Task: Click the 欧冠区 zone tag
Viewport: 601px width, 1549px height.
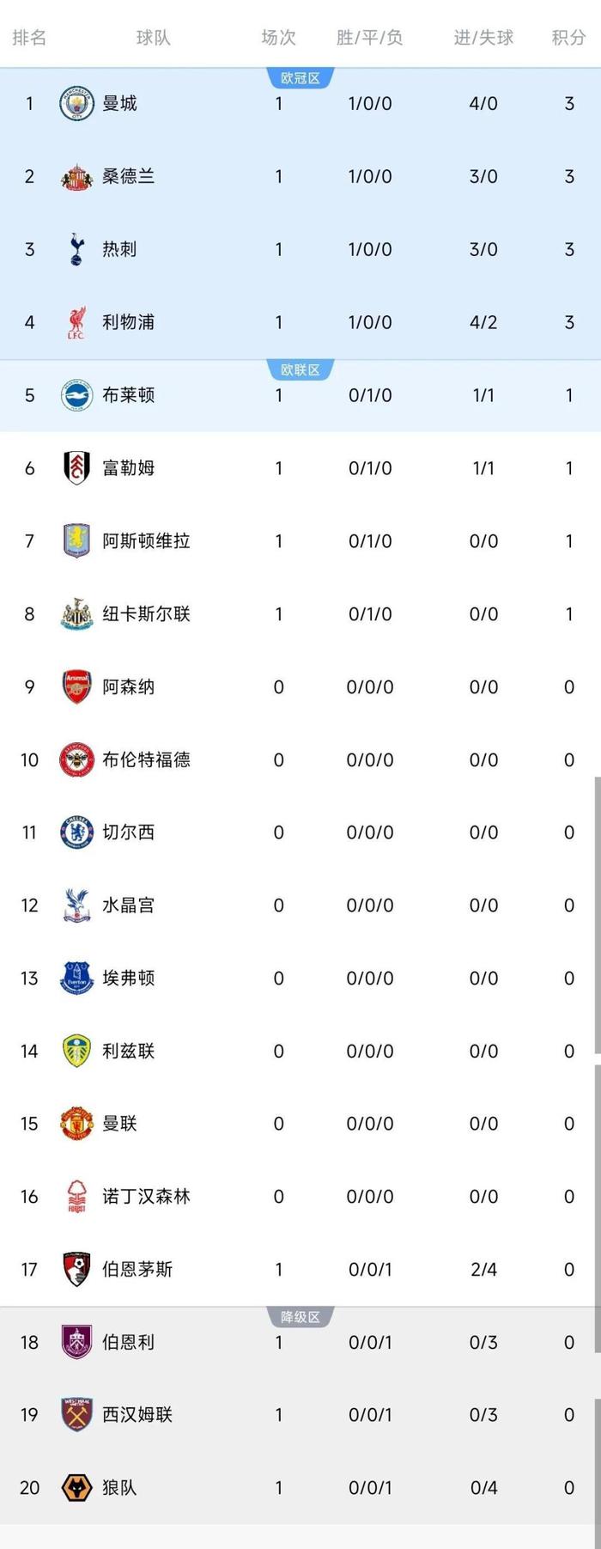Action: click(x=300, y=78)
